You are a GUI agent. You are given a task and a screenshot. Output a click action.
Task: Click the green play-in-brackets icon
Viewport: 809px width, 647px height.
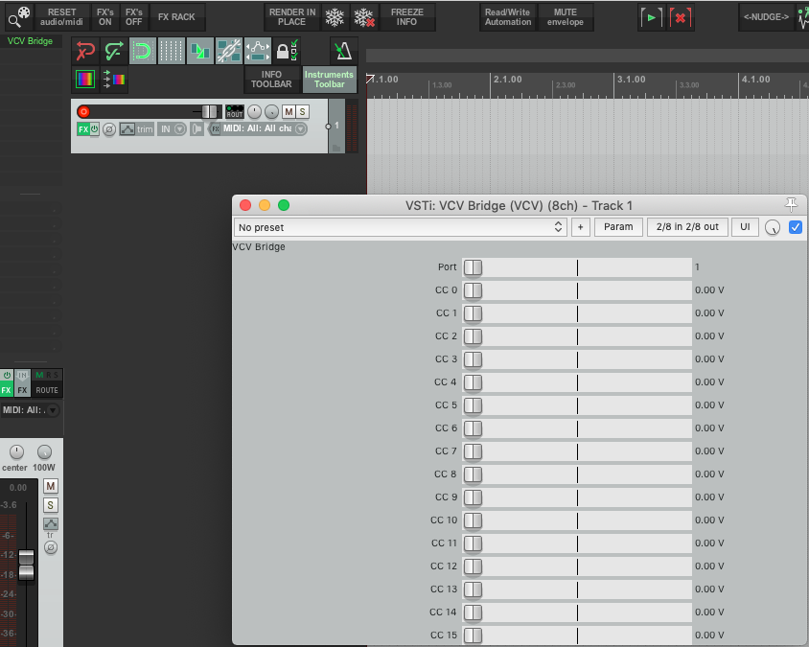tap(651, 17)
